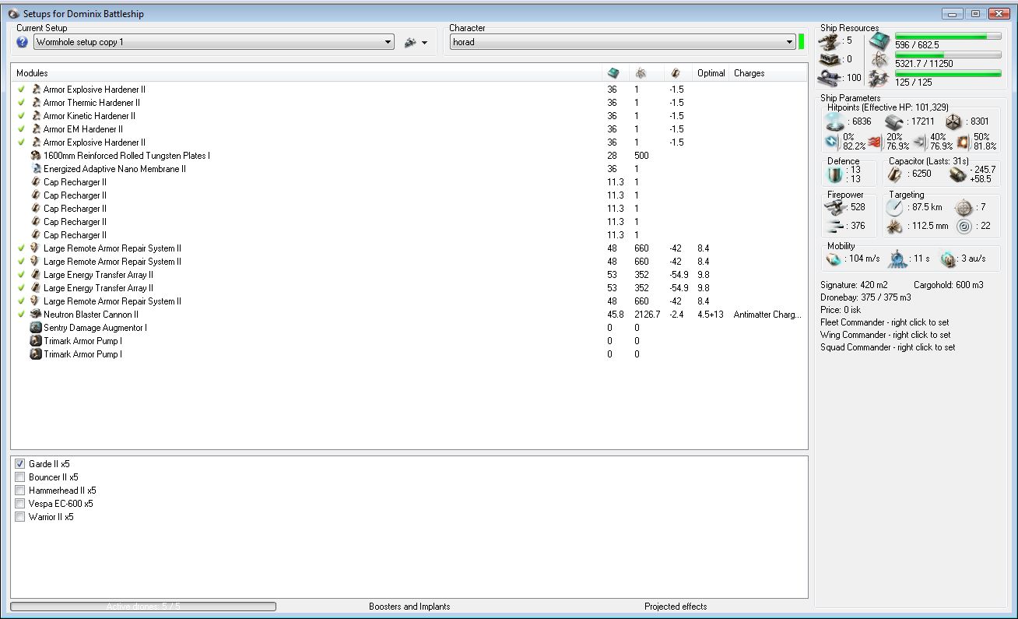Click the structure hitpoints icon showing 8301
This screenshot has height=619, width=1018.
coord(954,121)
